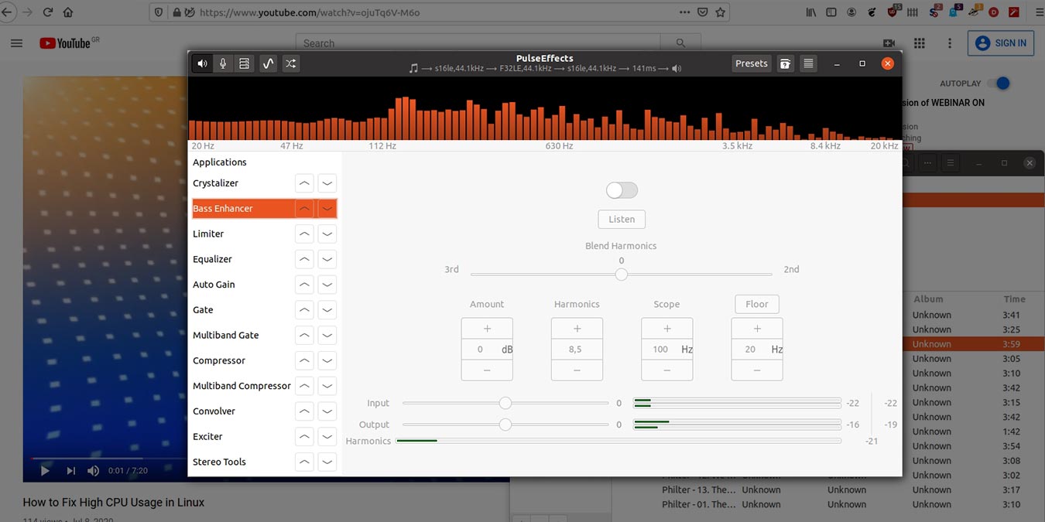Open the hamburger menu in PulseEffects titlebar
The height and width of the screenshot is (522, 1045).
[x=807, y=63]
